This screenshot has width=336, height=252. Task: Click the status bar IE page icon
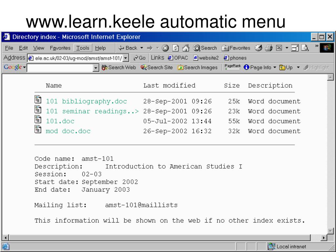tap(6, 246)
